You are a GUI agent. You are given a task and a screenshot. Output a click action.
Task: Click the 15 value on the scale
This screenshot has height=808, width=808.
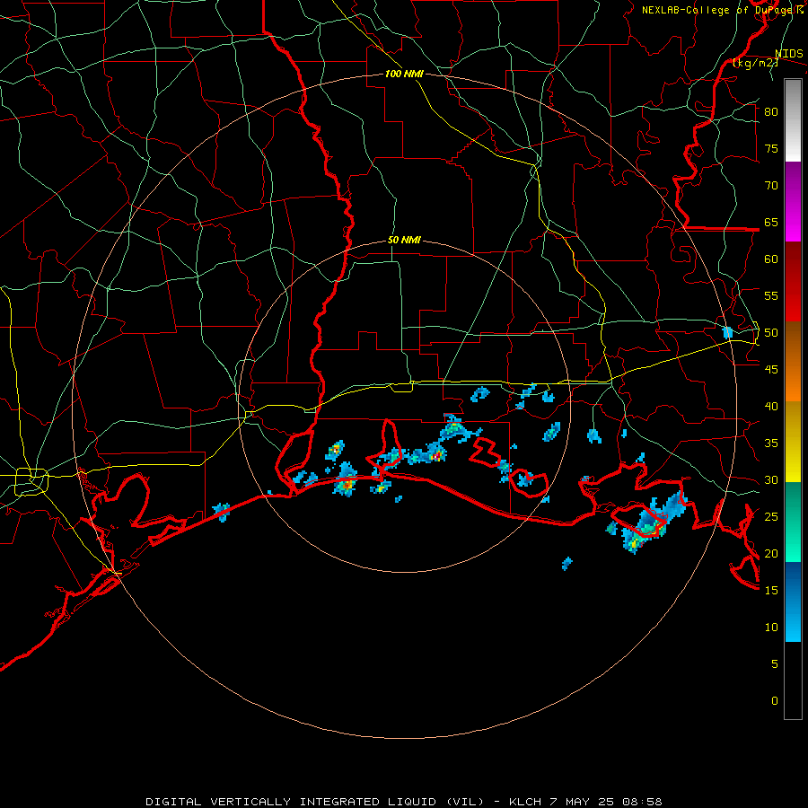tap(771, 591)
